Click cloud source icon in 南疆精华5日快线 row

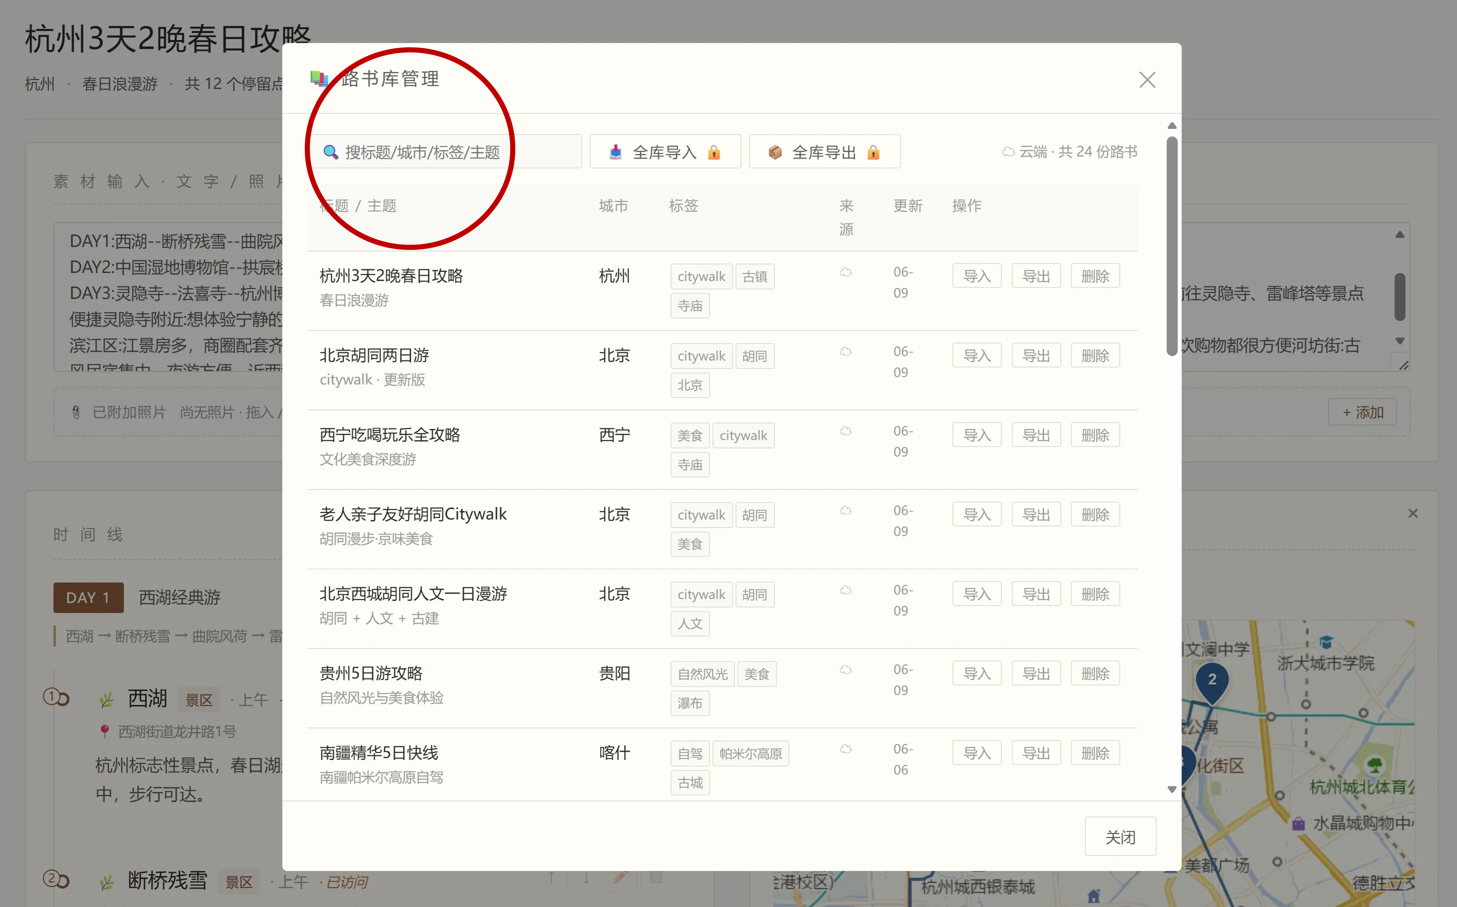846,749
